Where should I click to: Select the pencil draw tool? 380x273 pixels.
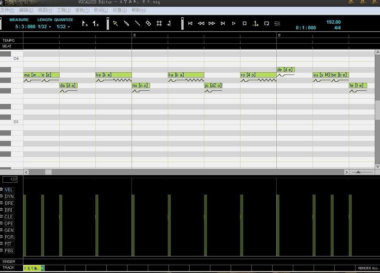[x=126, y=23]
